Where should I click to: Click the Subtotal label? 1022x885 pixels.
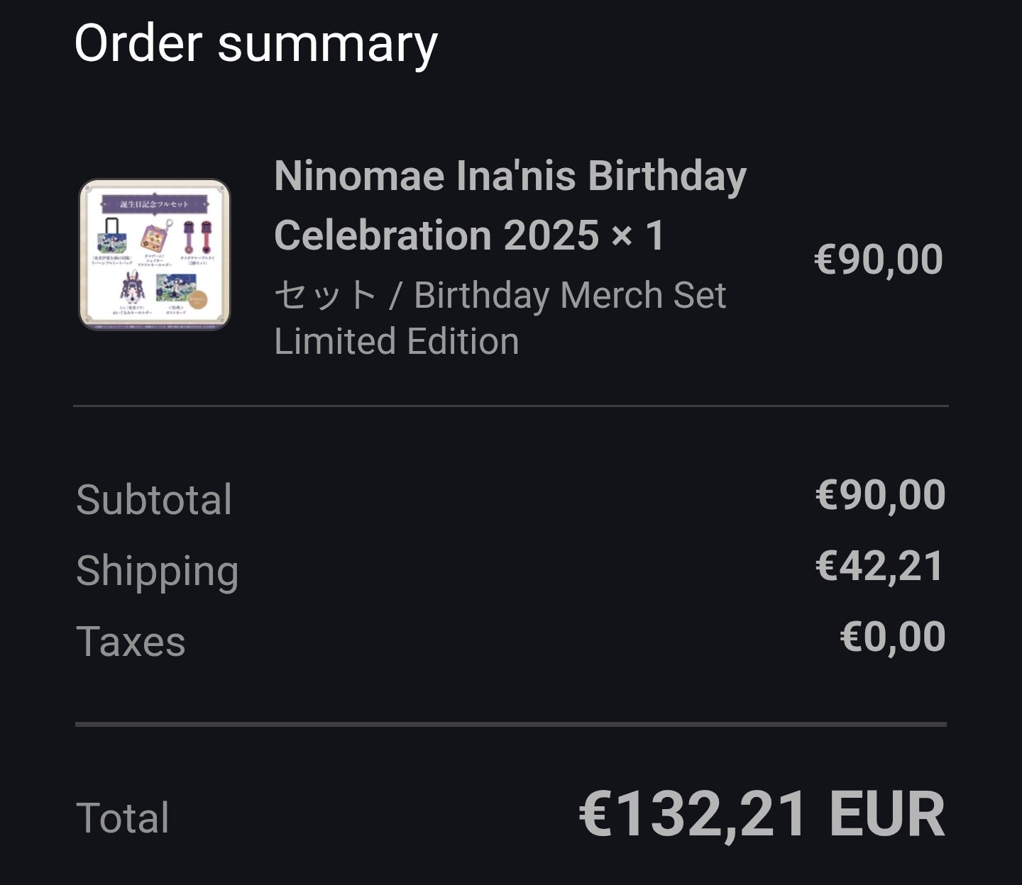[154, 499]
